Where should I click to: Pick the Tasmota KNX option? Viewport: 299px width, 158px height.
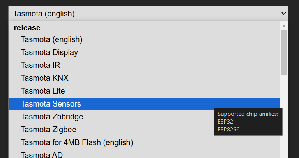pyautogui.click(x=44, y=78)
